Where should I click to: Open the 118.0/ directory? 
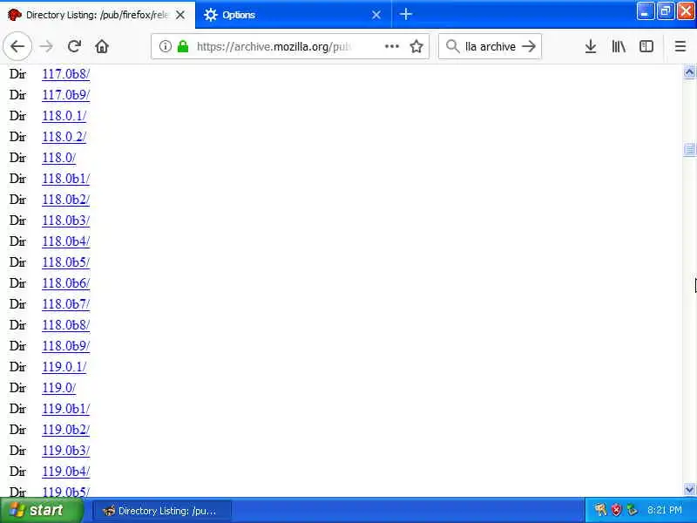point(58,158)
